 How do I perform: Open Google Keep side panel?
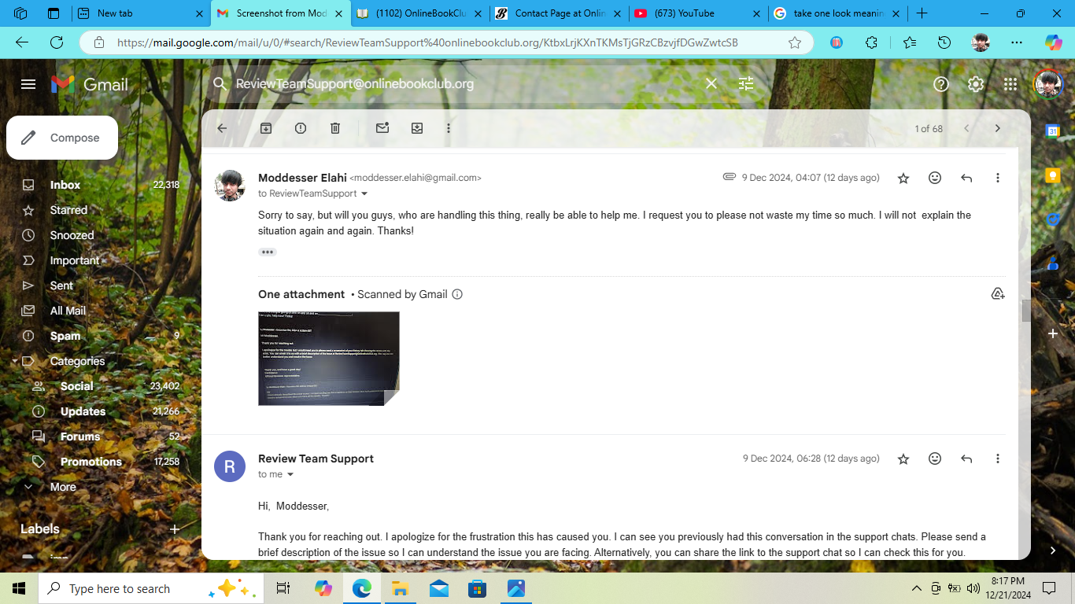[x=1053, y=175]
